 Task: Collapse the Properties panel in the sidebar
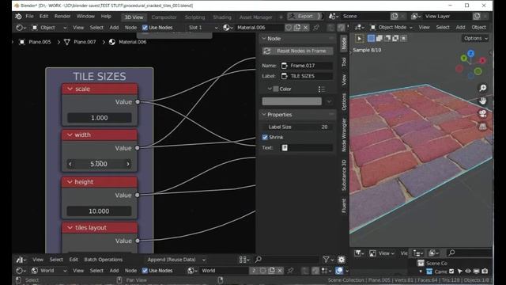(264, 115)
